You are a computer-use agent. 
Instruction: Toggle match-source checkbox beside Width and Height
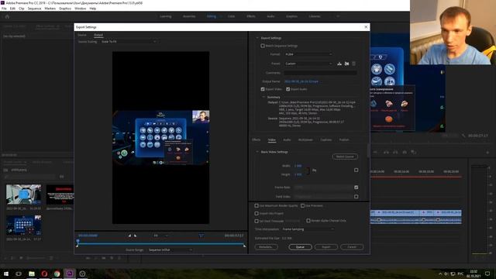tap(356, 170)
